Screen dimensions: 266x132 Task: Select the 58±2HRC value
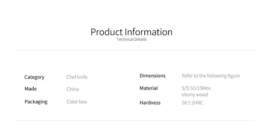[192, 103]
